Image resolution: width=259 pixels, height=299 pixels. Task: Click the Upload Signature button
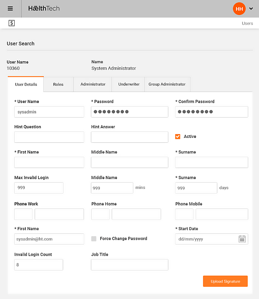tap(225, 281)
